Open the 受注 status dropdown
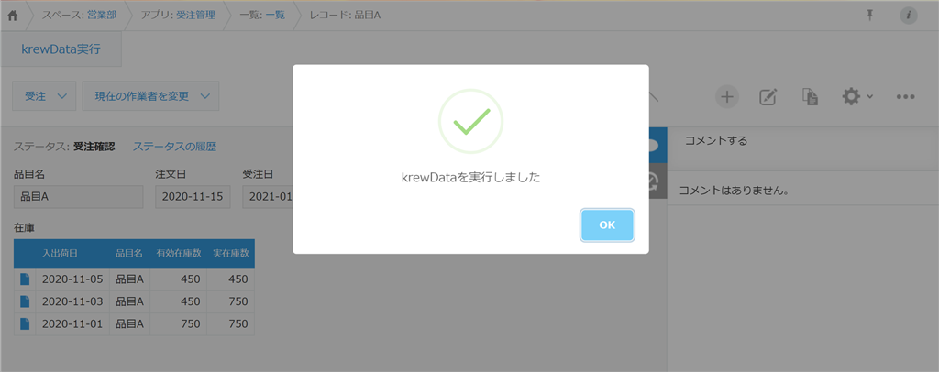939x372 pixels. coord(44,96)
